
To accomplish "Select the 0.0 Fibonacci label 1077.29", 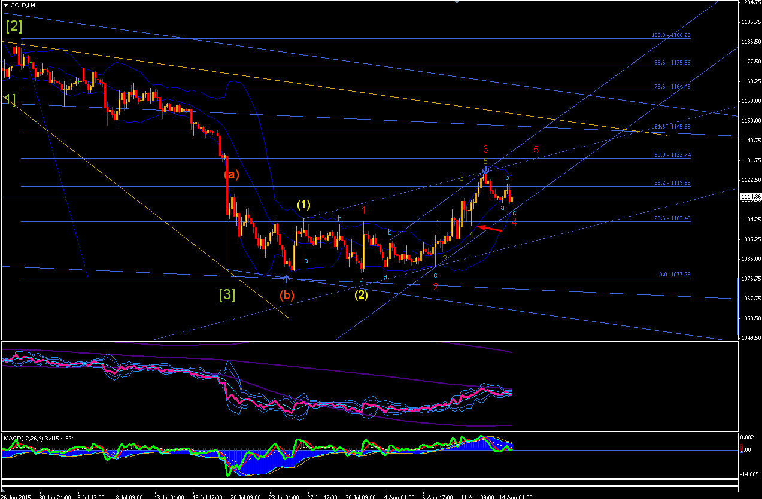I will (x=675, y=275).
